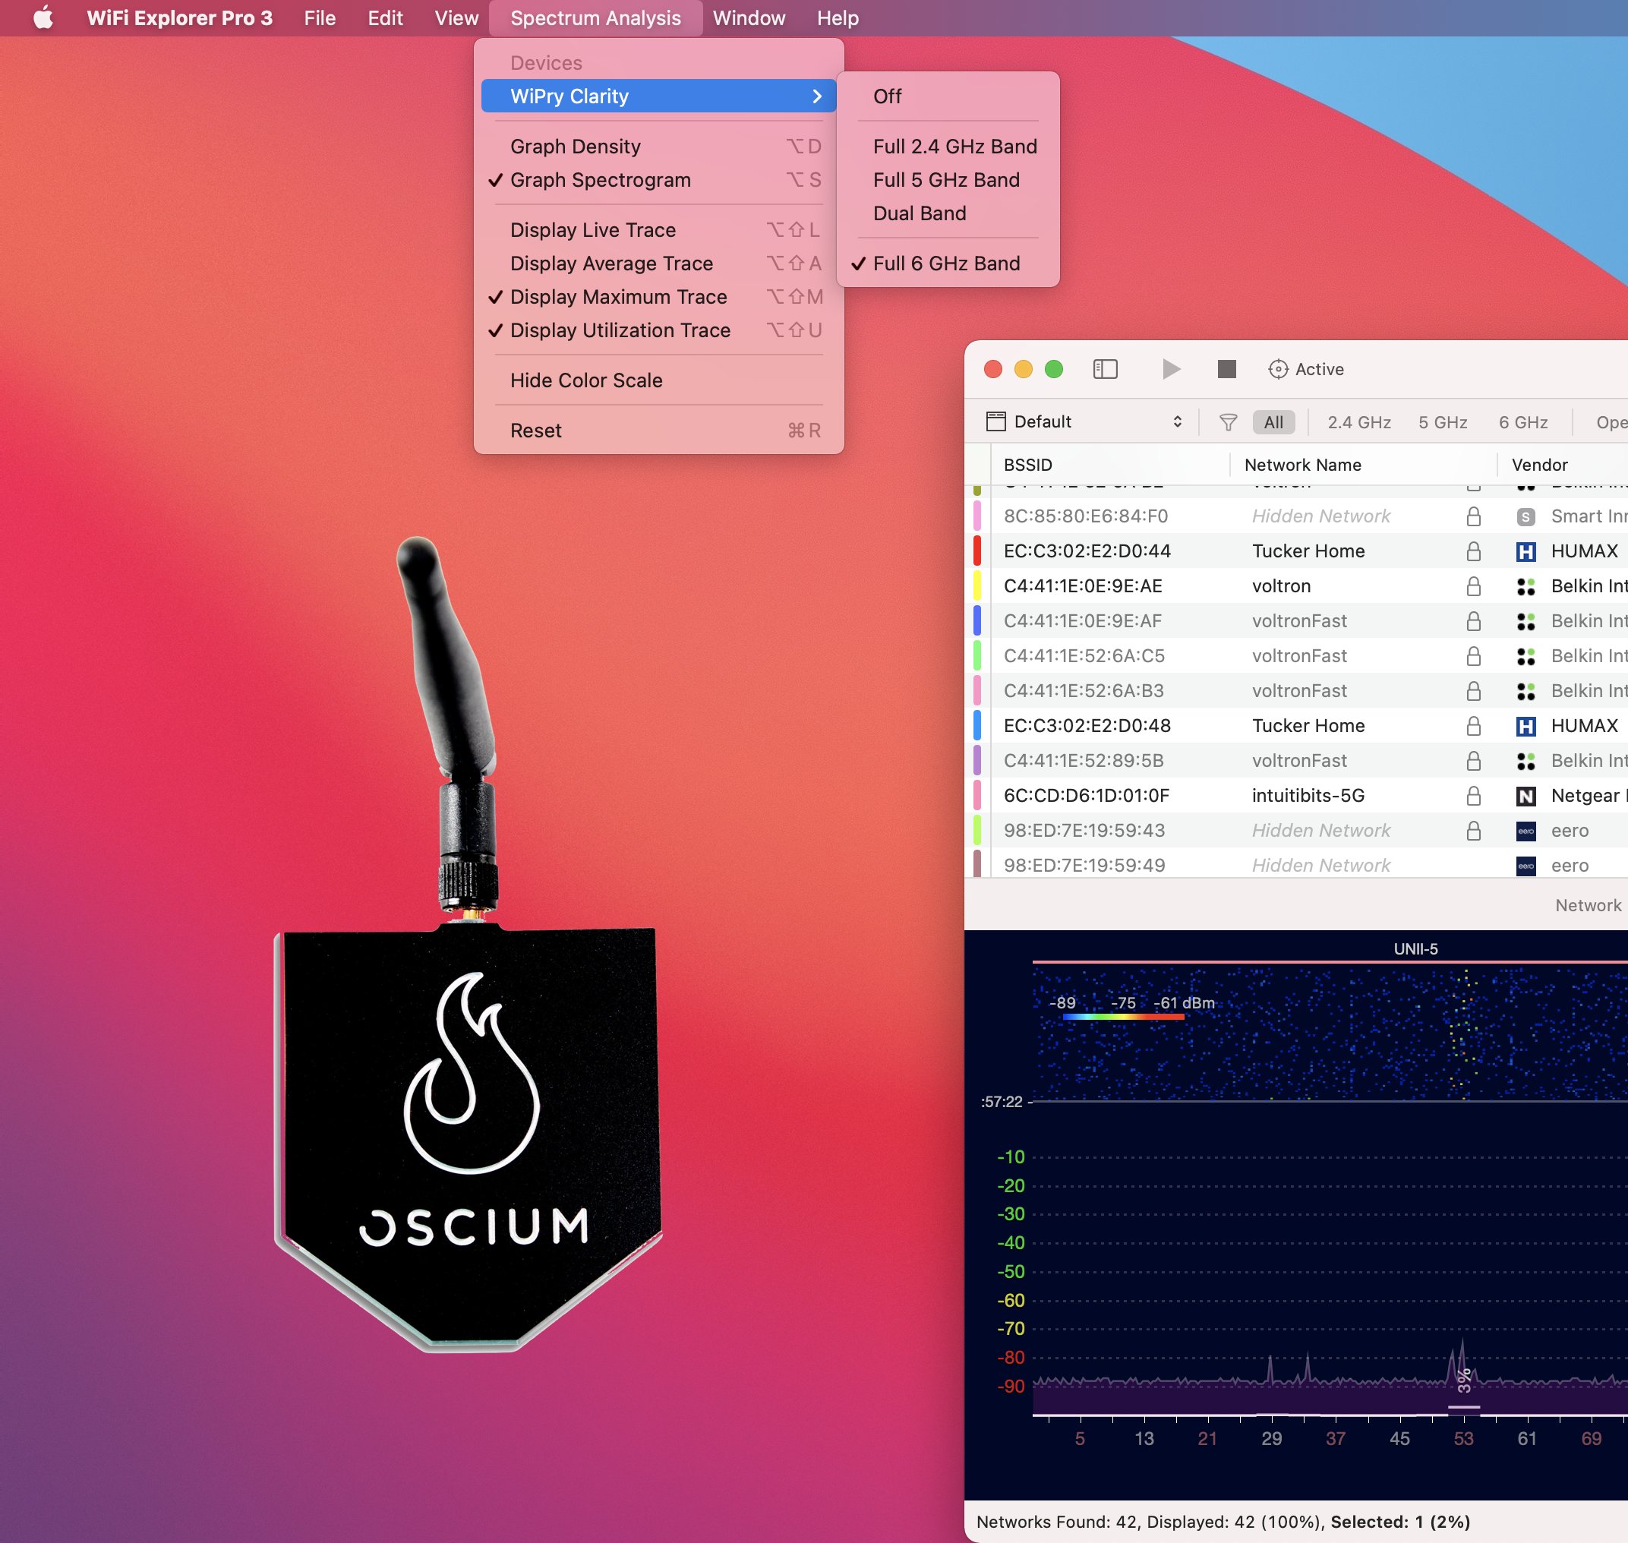The image size is (1628, 1543).
Task: Select voltronFast C4:41:1E:52:89:5B row
Action: pyautogui.click(x=1295, y=762)
